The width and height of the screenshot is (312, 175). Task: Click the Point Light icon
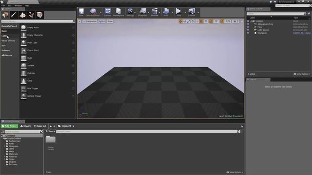tap(23, 43)
